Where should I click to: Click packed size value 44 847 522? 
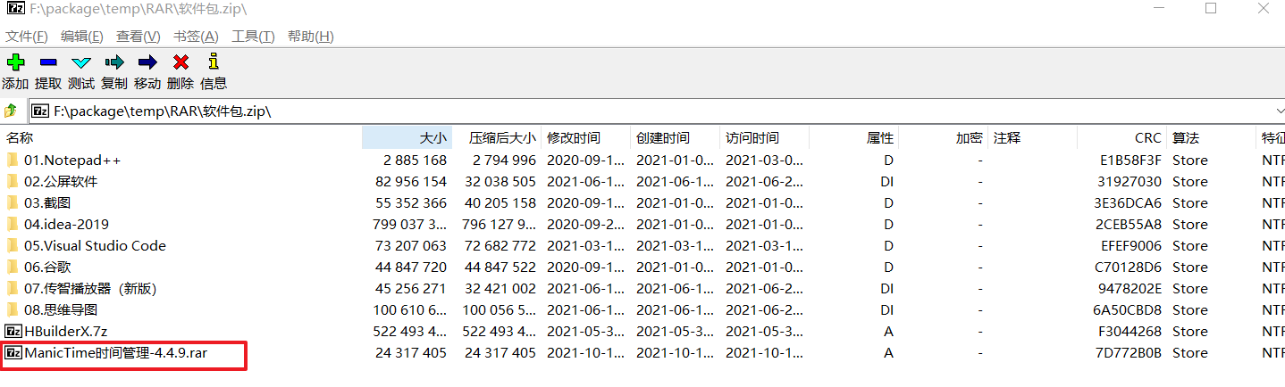tap(500, 268)
